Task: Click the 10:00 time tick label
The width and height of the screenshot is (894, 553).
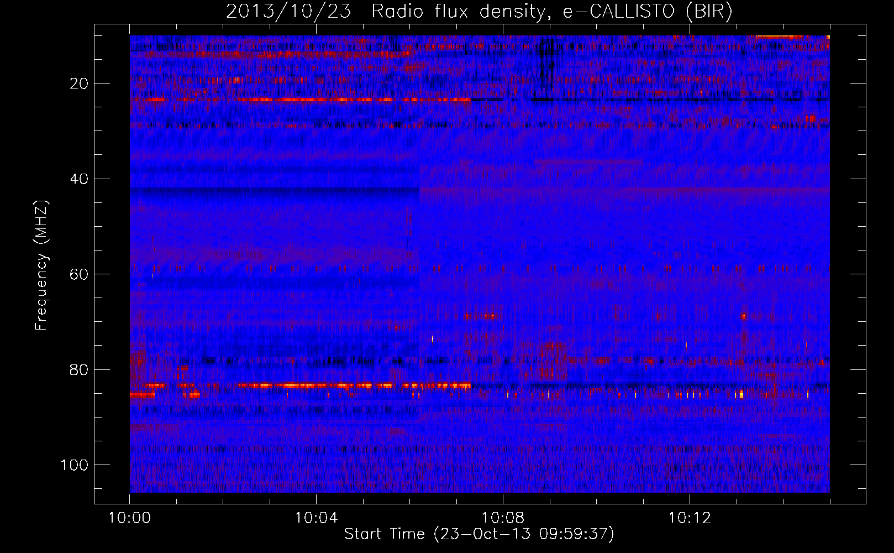Action: (x=129, y=518)
